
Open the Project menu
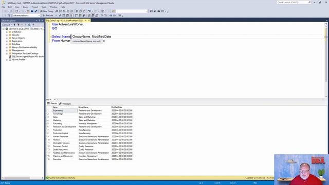click(35, 7)
